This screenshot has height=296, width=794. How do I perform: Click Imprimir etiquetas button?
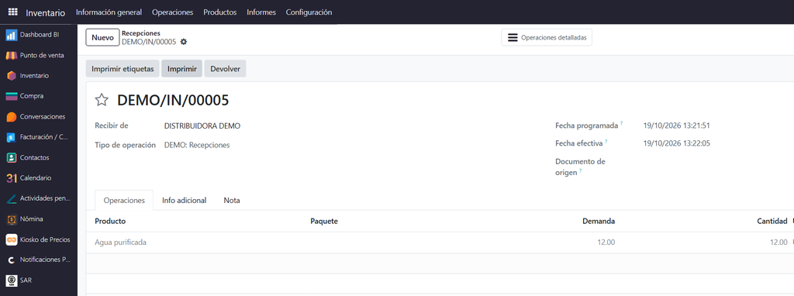tap(123, 69)
